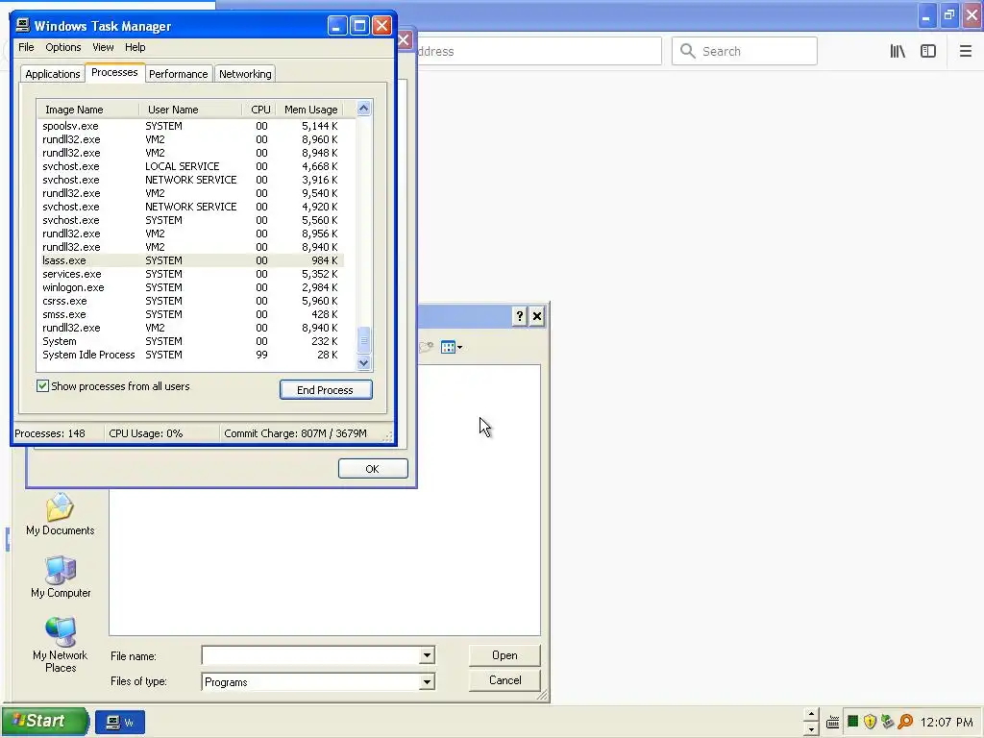Click the browser Library icon
Image resolution: width=984 pixels, height=738 pixels.
(898, 52)
